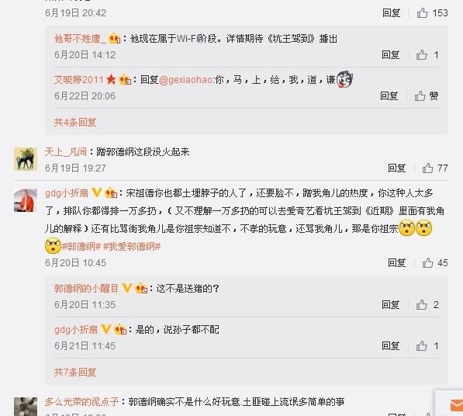Screen dimensions: 463x416
Task: Open 天上_凡间's avatar thumbnail
Action: 26,159
